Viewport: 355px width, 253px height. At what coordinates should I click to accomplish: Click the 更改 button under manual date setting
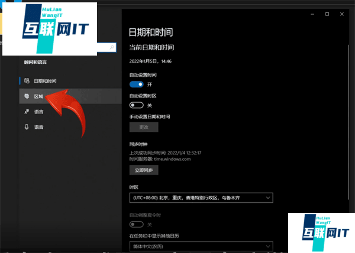click(x=144, y=126)
